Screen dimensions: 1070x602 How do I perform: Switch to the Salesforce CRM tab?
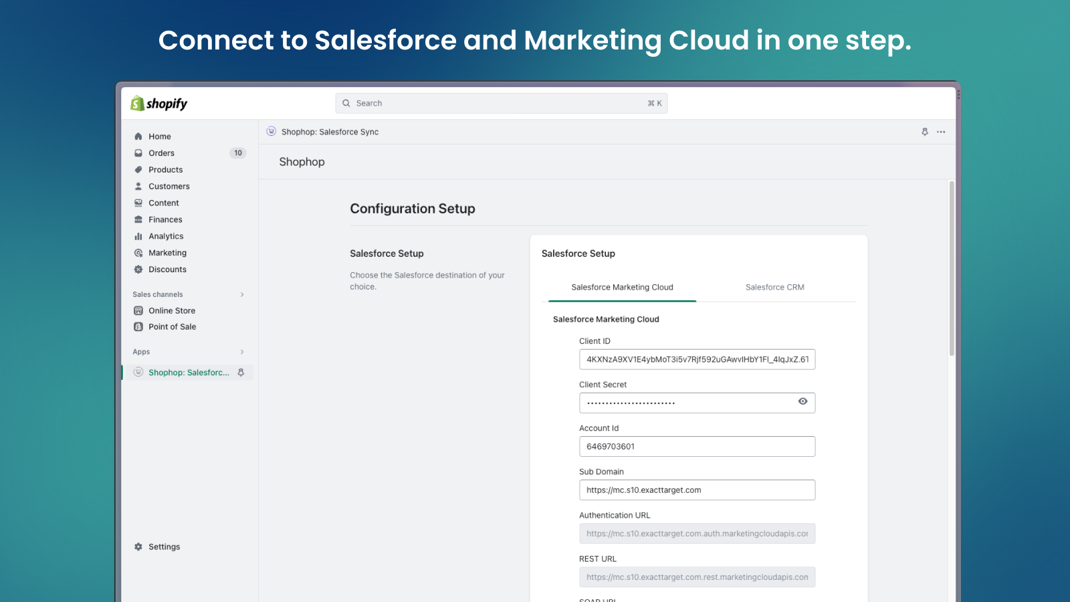[774, 287]
